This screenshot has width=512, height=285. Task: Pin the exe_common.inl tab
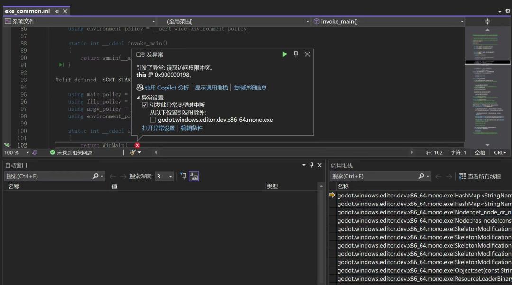[x=57, y=11]
